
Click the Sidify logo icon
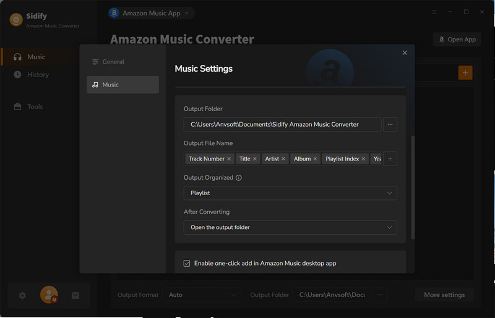click(16, 20)
